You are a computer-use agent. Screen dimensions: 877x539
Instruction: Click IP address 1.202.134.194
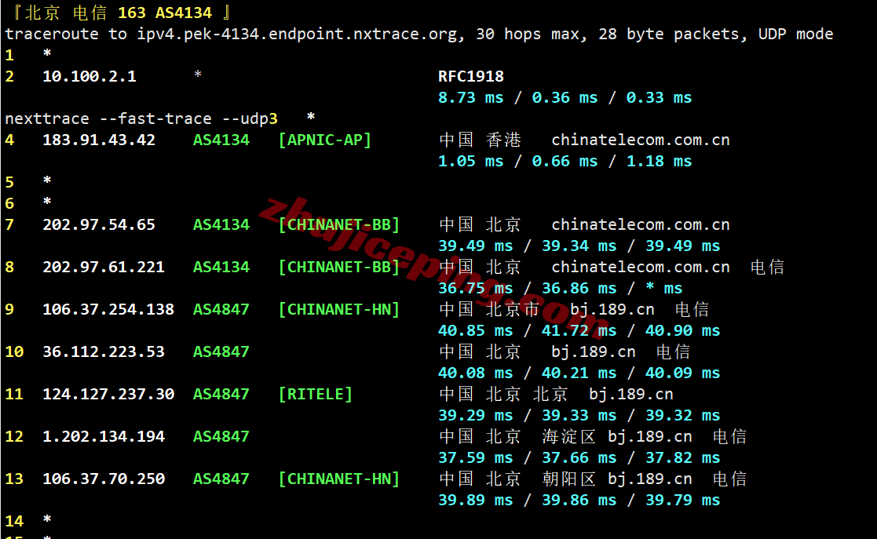pyautogui.click(x=104, y=437)
